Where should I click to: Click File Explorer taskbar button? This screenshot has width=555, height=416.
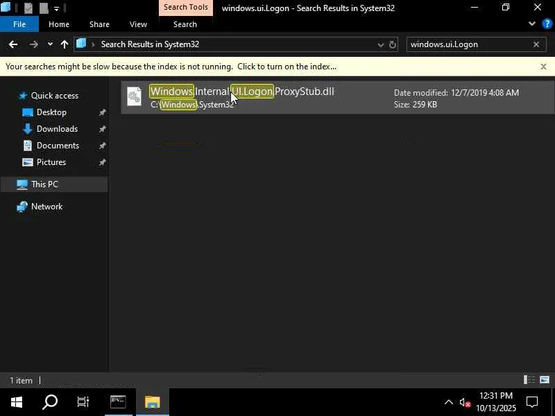pyautogui.click(x=152, y=402)
